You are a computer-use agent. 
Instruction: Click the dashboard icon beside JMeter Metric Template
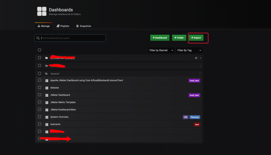point(47,102)
